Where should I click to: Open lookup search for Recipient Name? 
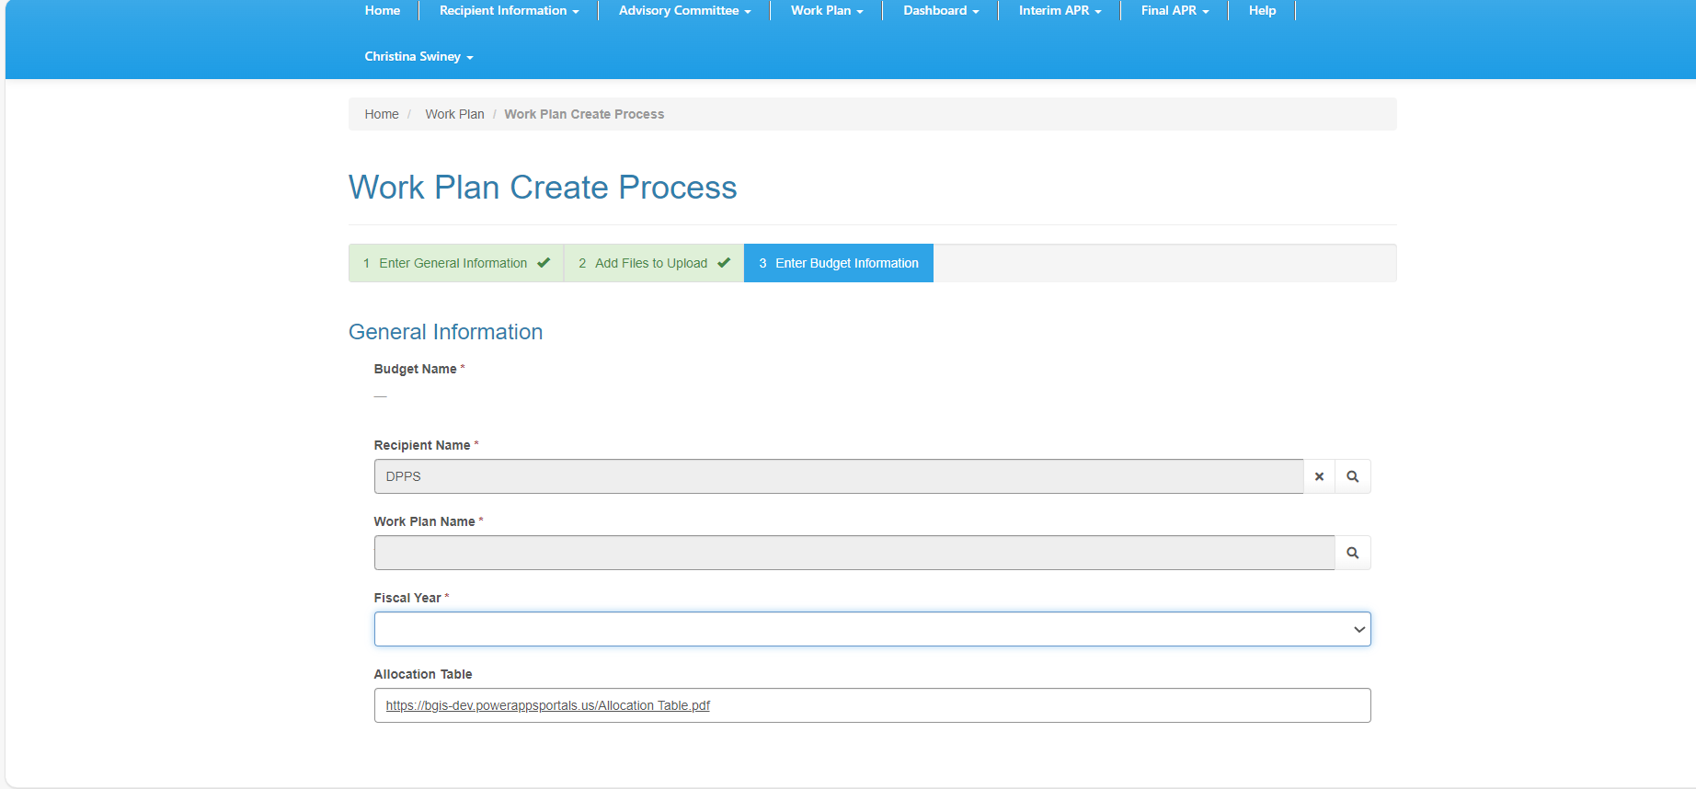coord(1352,476)
